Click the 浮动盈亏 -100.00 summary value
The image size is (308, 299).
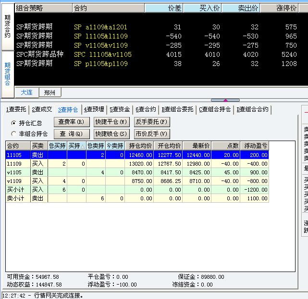[126, 285]
